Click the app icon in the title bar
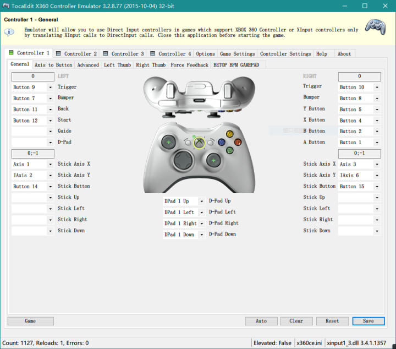 (5, 6)
